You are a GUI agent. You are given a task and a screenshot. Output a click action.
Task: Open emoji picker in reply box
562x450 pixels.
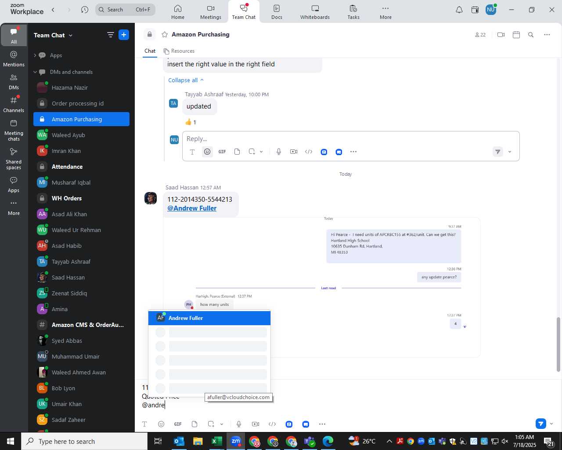pyautogui.click(x=207, y=152)
